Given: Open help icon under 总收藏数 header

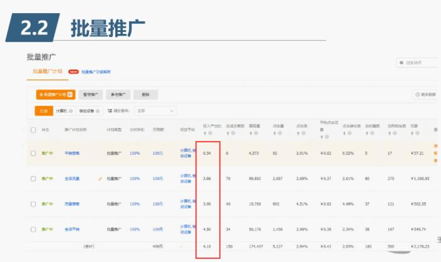Looking at the screenshot, I should tap(372, 133).
